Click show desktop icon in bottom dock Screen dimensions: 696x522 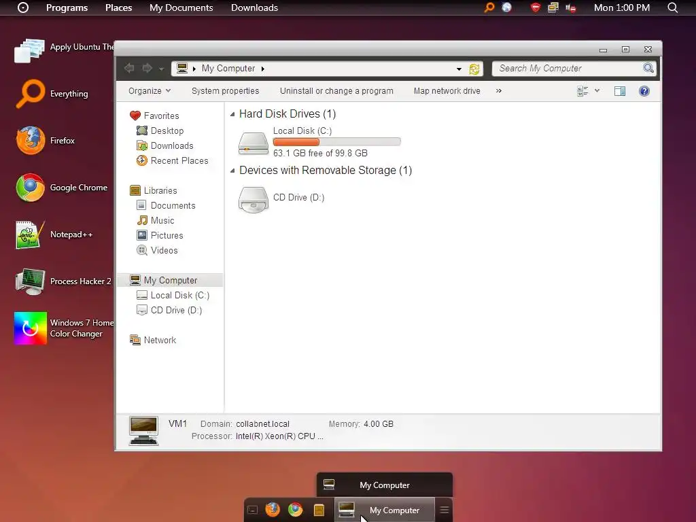click(x=252, y=510)
